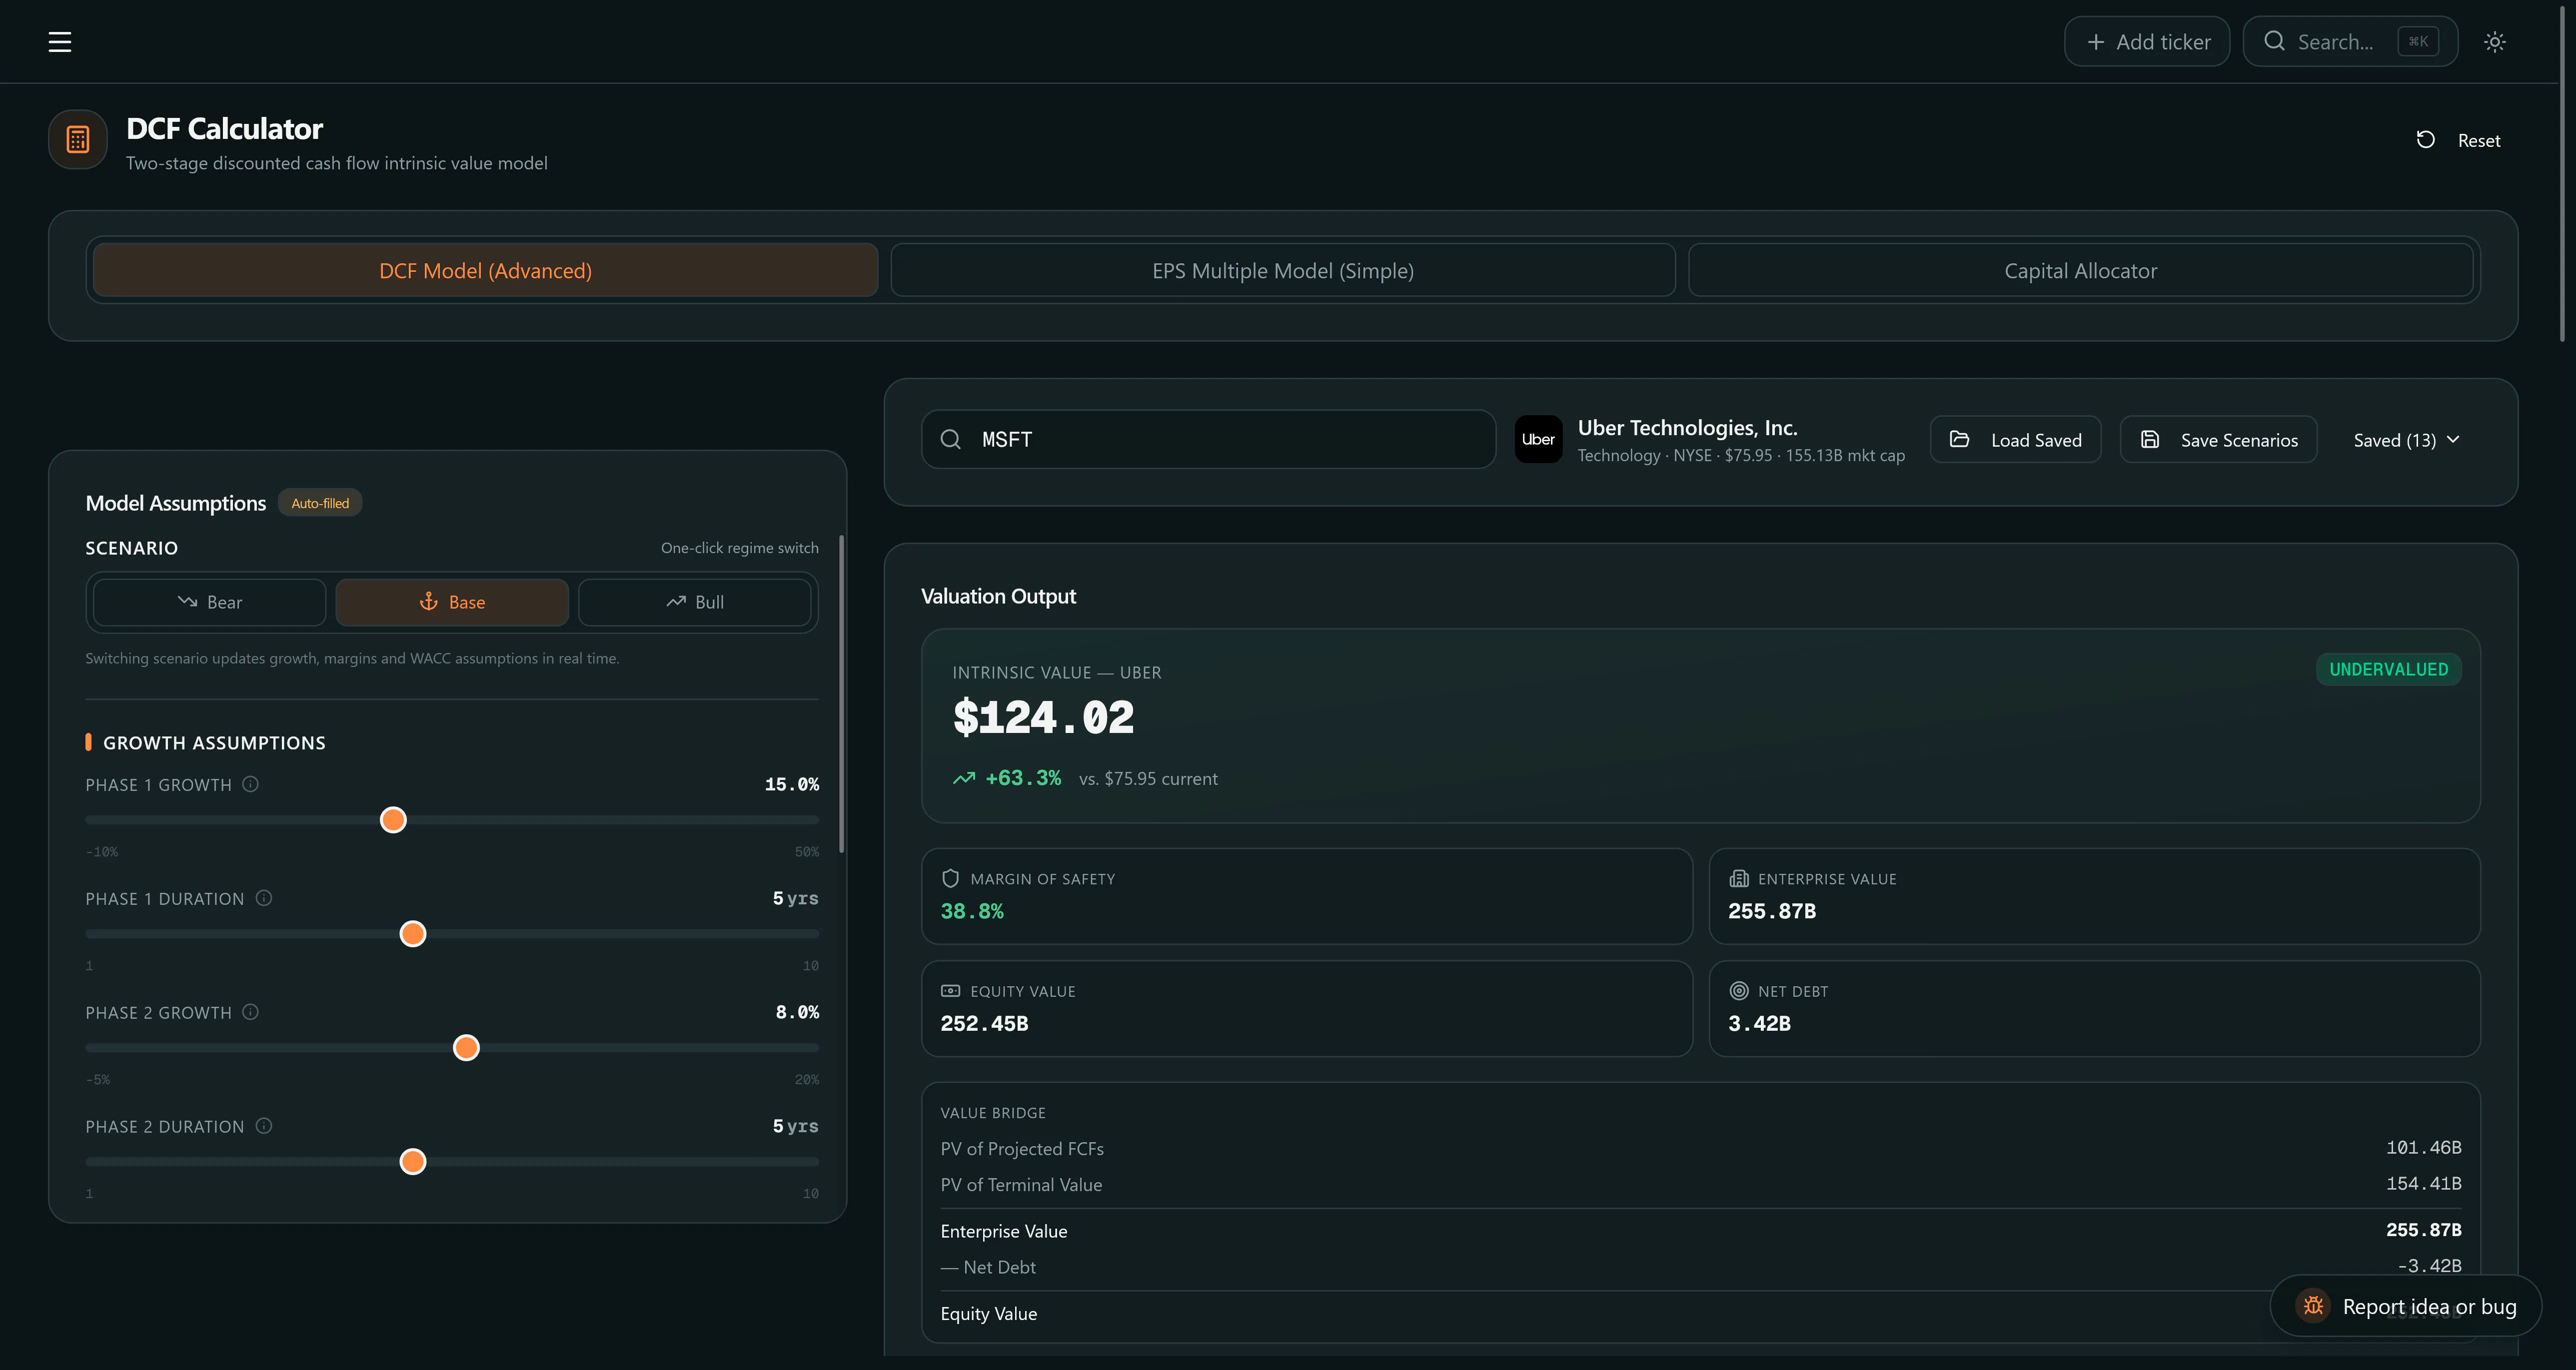Select the Bull scenario
Viewport: 2576px width, 1370px height.
pyautogui.click(x=695, y=602)
